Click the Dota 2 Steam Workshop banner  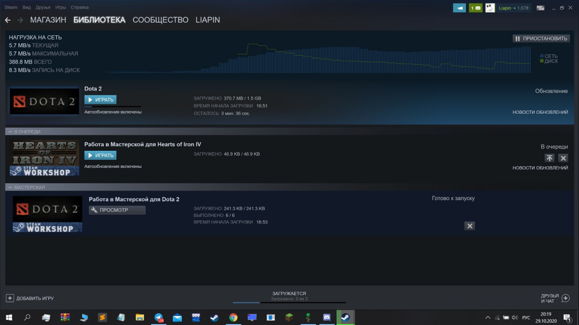(47, 214)
